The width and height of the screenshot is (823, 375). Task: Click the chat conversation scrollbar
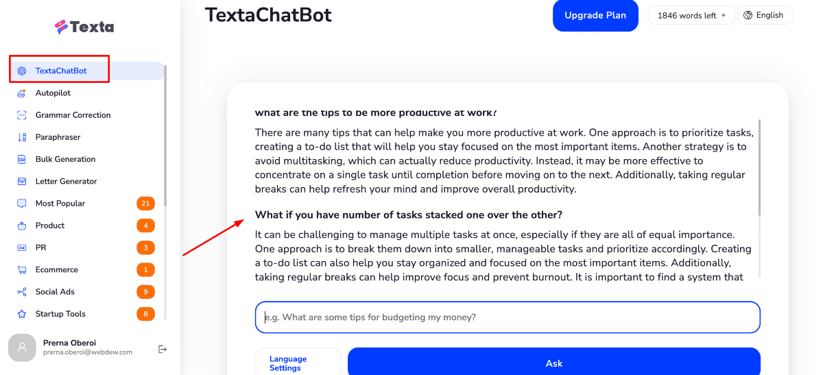tap(759, 168)
